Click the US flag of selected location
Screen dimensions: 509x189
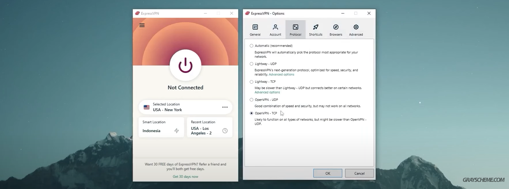click(x=147, y=107)
